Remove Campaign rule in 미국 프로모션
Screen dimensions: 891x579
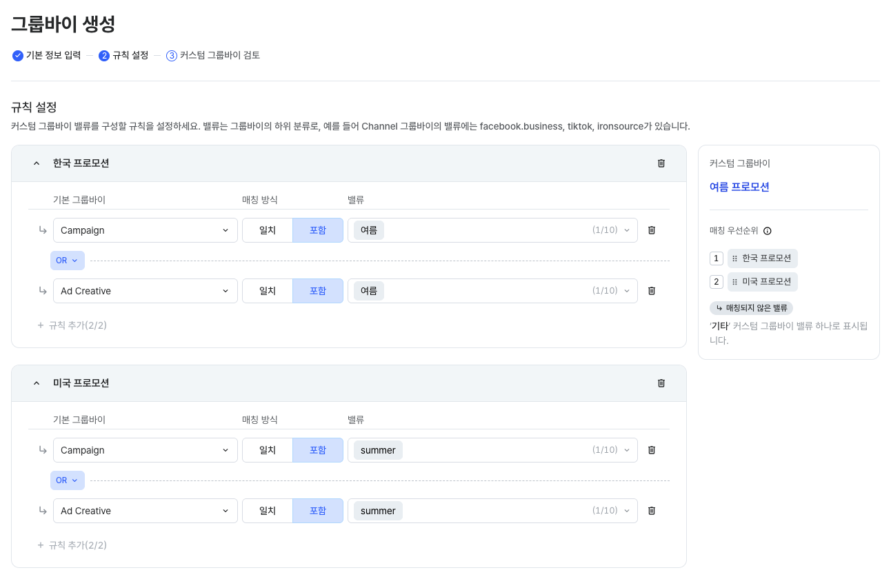point(652,450)
